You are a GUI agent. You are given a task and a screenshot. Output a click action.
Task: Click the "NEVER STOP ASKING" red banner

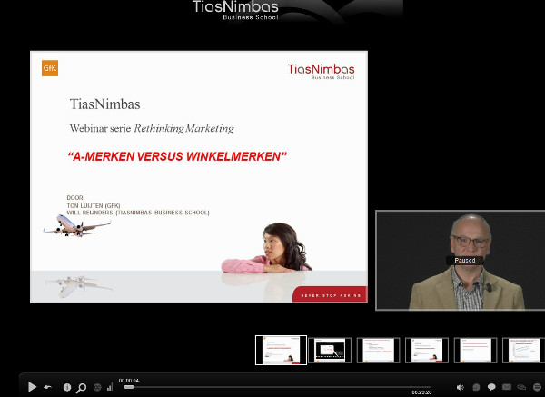tap(331, 295)
